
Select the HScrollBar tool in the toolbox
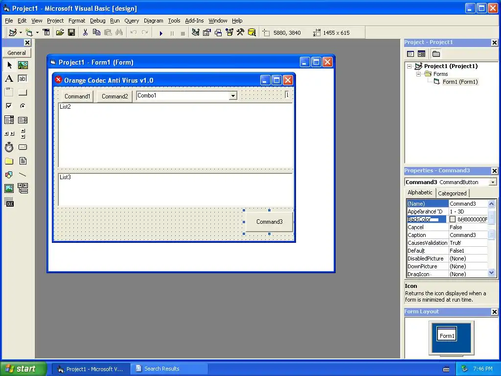(x=9, y=134)
